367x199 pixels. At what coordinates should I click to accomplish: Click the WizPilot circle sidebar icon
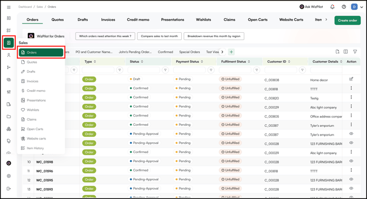pos(9,163)
